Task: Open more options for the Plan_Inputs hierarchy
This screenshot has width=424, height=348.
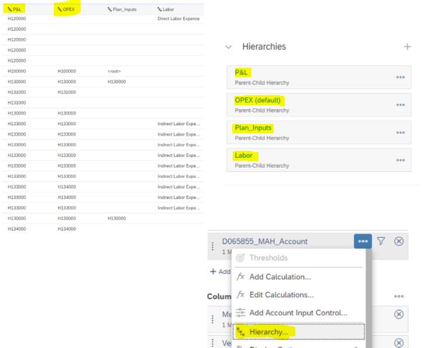Action: (400, 133)
